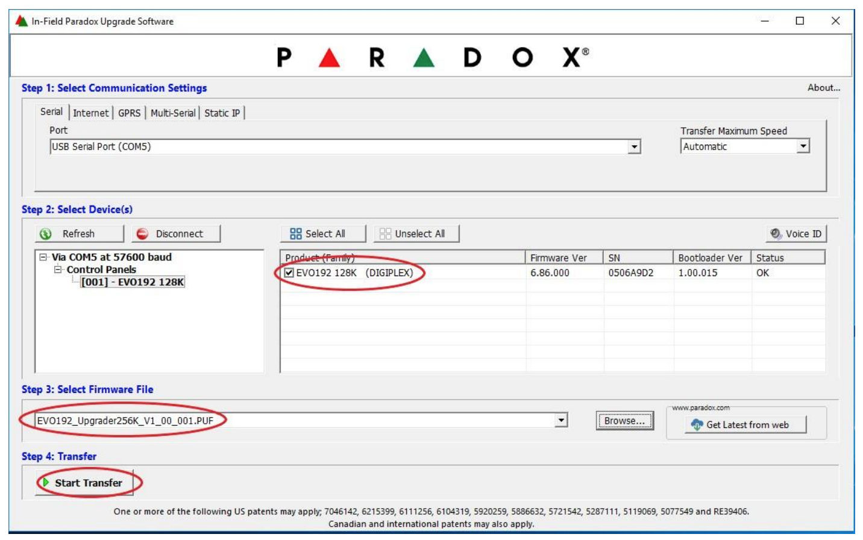Click the red Disconnect icon
Viewport: 863px width, 540px height.
(142, 234)
